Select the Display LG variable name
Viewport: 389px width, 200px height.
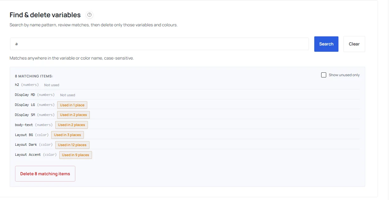pos(25,105)
